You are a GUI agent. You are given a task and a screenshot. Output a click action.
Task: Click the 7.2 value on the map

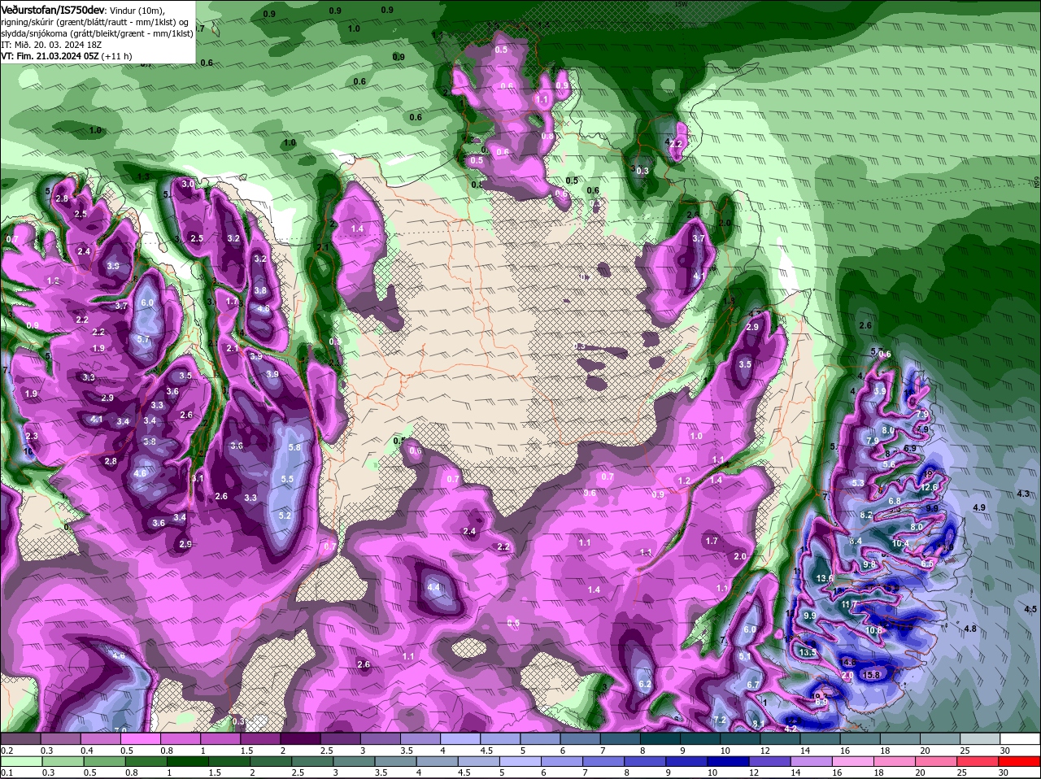pos(719,720)
